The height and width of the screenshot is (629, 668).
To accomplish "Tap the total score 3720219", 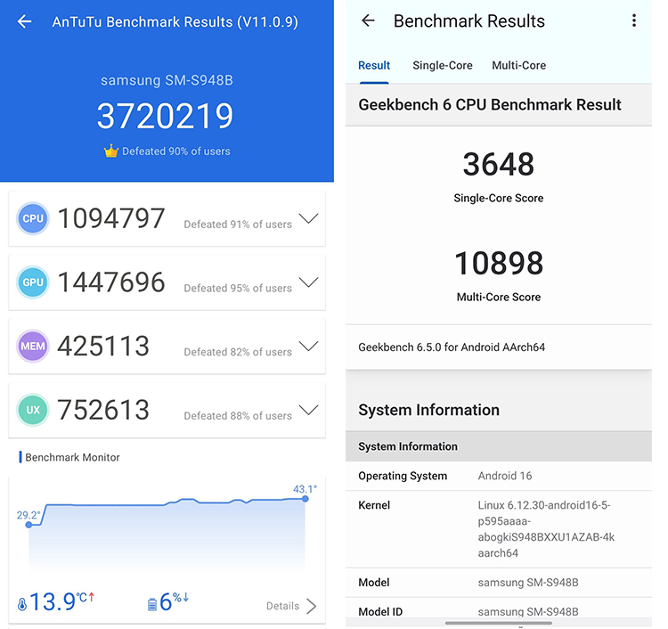I will [166, 116].
